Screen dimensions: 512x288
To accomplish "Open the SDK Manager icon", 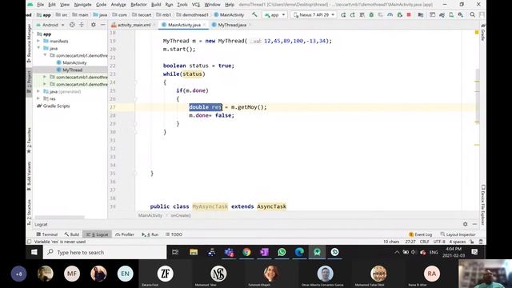I will 461,14.
